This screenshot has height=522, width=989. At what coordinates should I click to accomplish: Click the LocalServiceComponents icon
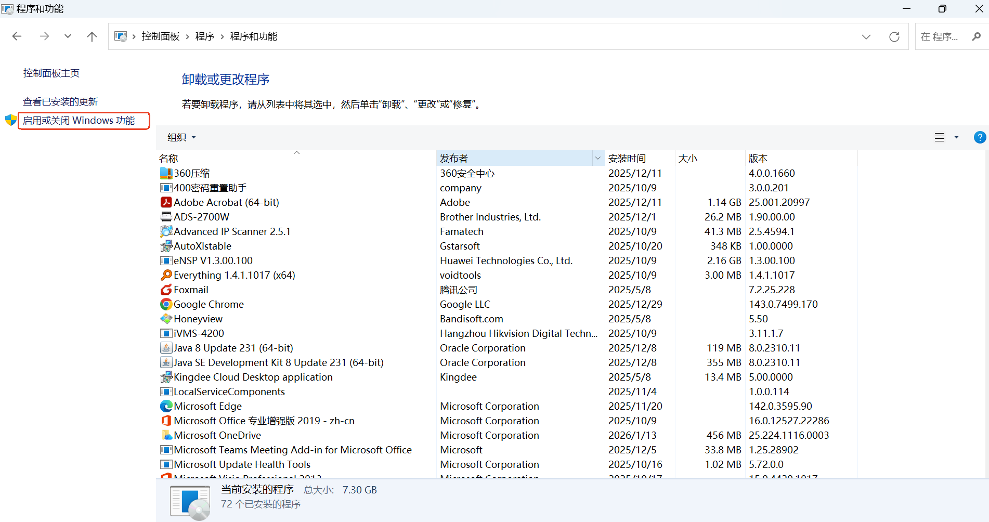(x=166, y=391)
